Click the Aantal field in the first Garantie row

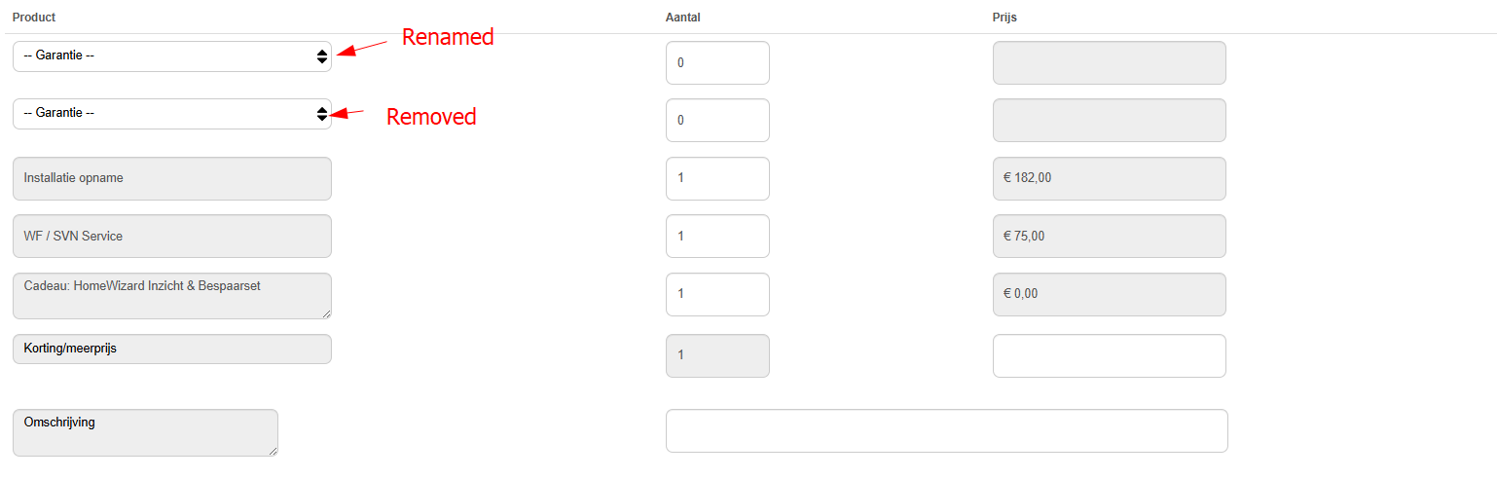pos(717,63)
